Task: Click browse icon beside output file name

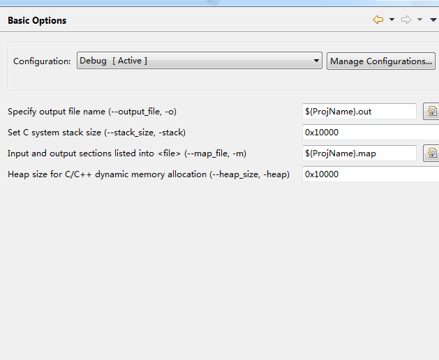Action: click(431, 112)
